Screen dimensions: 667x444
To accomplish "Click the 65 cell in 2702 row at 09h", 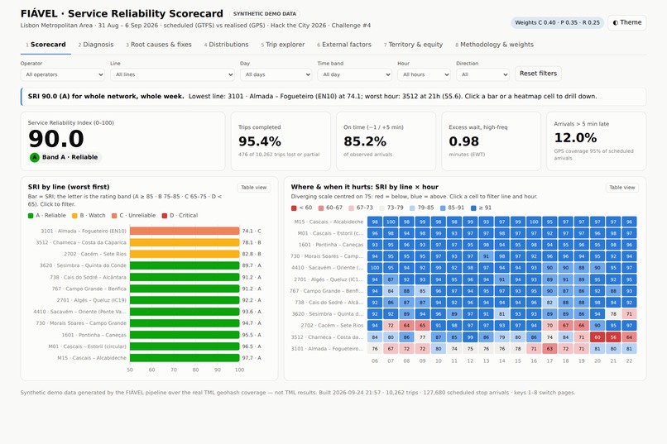I will 422,326.
